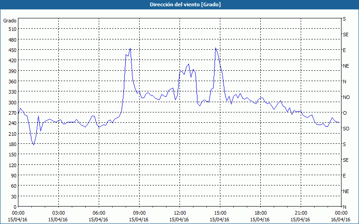
Task: Click the 18:00 time label
Action: pyautogui.click(x=260, y=213)
